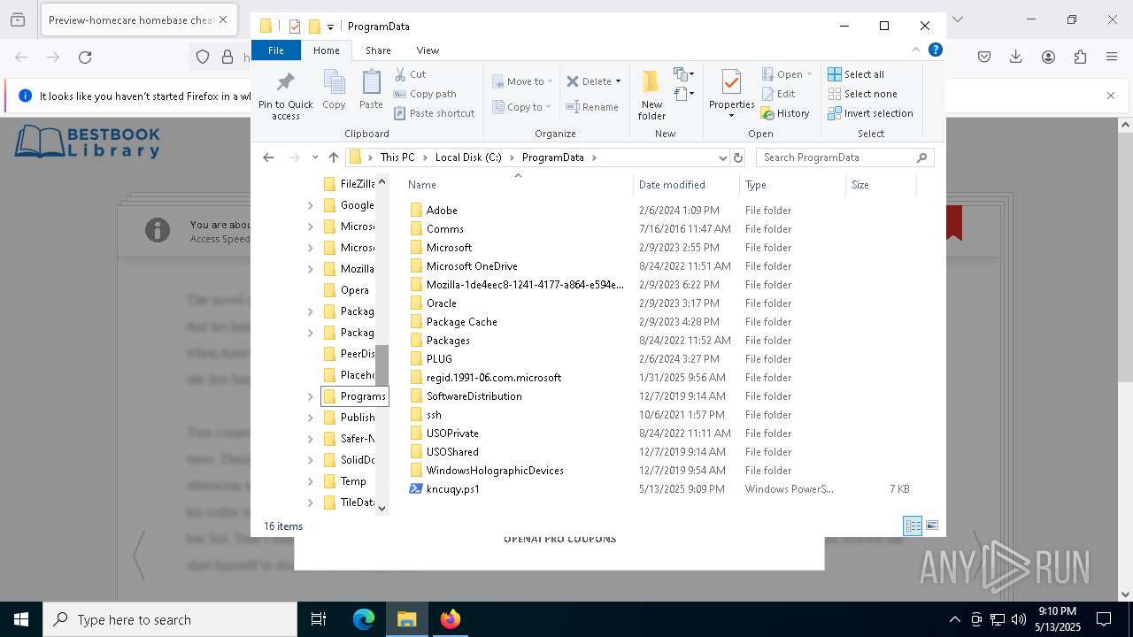Select the Microsoft OneDrive folder
The height and width of the screenshot is (637, 1133).
point(472,266)
